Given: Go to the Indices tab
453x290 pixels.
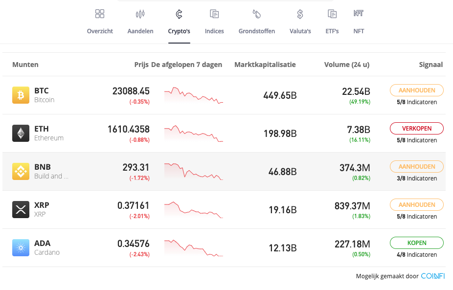Looking at the screenshot, I should tap(214, 31).
